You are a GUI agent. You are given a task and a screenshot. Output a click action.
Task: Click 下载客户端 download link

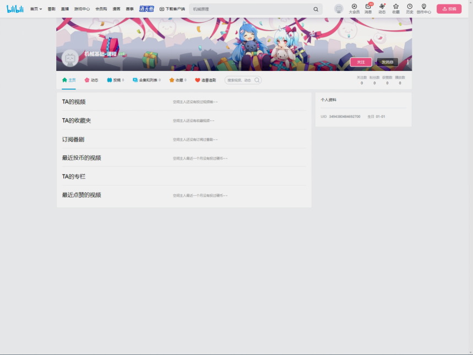(172, 9)
